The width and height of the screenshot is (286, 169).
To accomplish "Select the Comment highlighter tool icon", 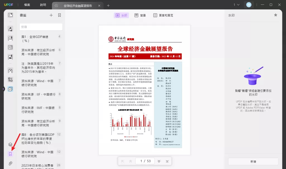I will [10, 29].
